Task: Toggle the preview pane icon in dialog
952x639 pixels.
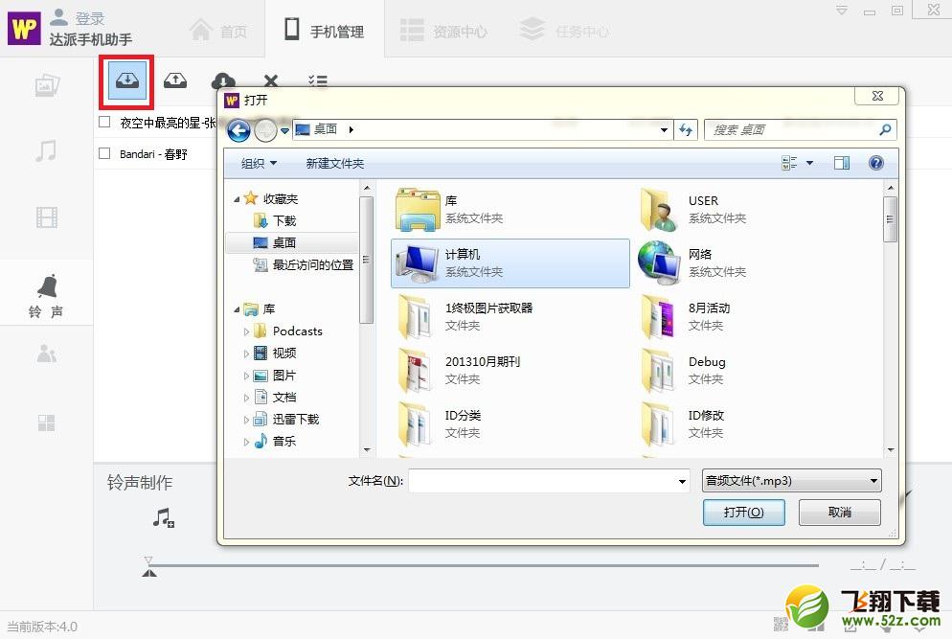Action: [842, 163]
